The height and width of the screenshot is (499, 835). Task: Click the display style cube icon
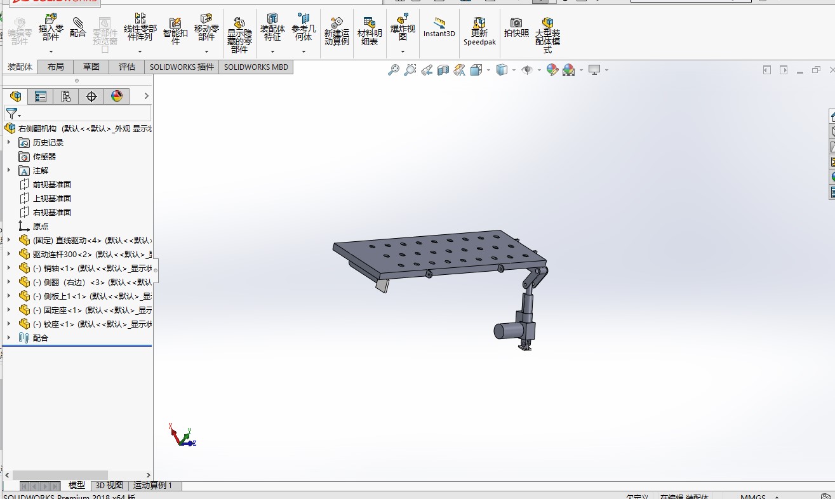(x=501, y=70)
